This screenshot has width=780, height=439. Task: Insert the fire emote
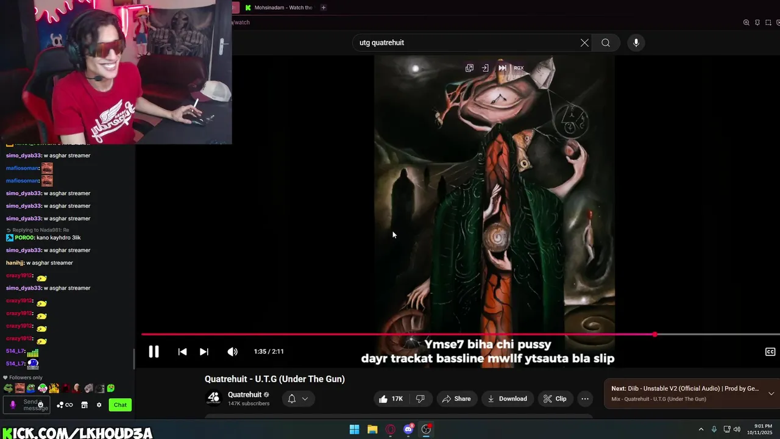(x=54, y=388)
